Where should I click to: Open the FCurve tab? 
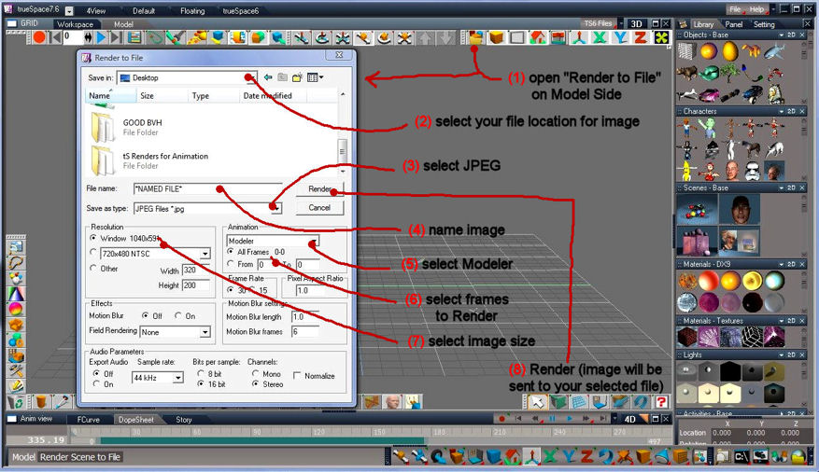(89, 420)
